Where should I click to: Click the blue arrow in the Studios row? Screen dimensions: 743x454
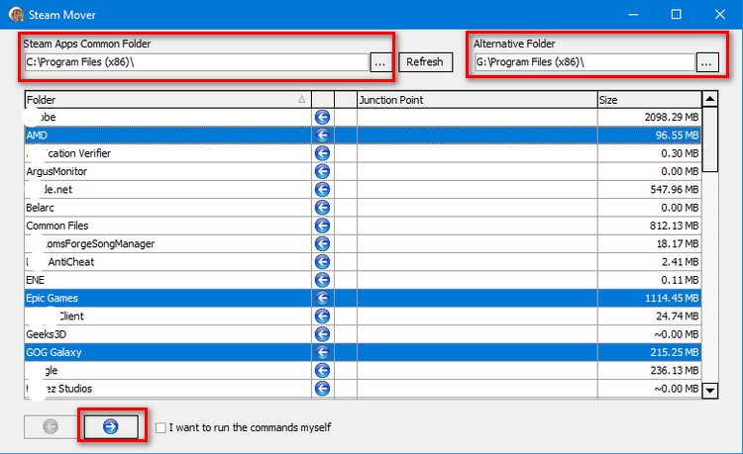coord(322,389)
